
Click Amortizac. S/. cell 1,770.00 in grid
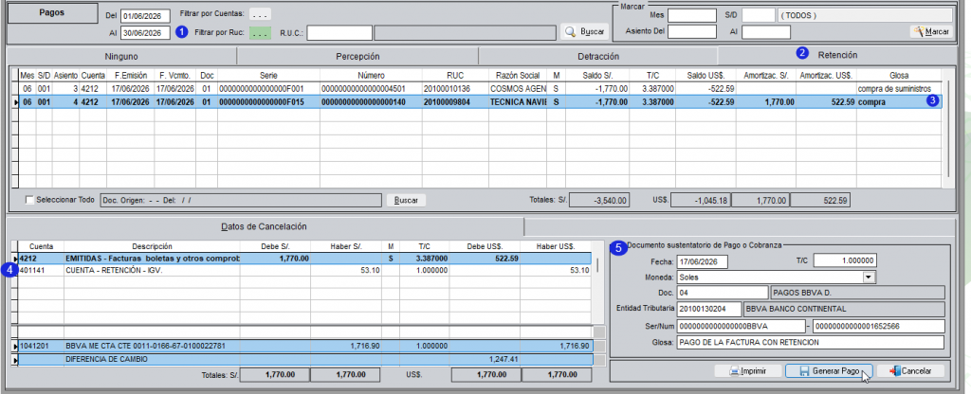click(x=765, y=102)
